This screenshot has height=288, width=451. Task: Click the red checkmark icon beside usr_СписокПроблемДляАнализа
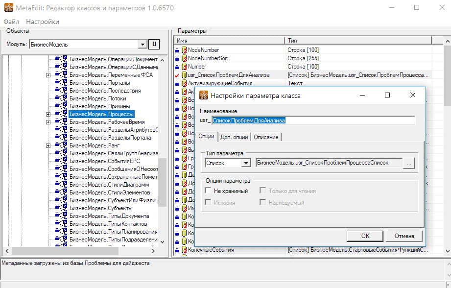pyautogui.click(x=177, y=75)
